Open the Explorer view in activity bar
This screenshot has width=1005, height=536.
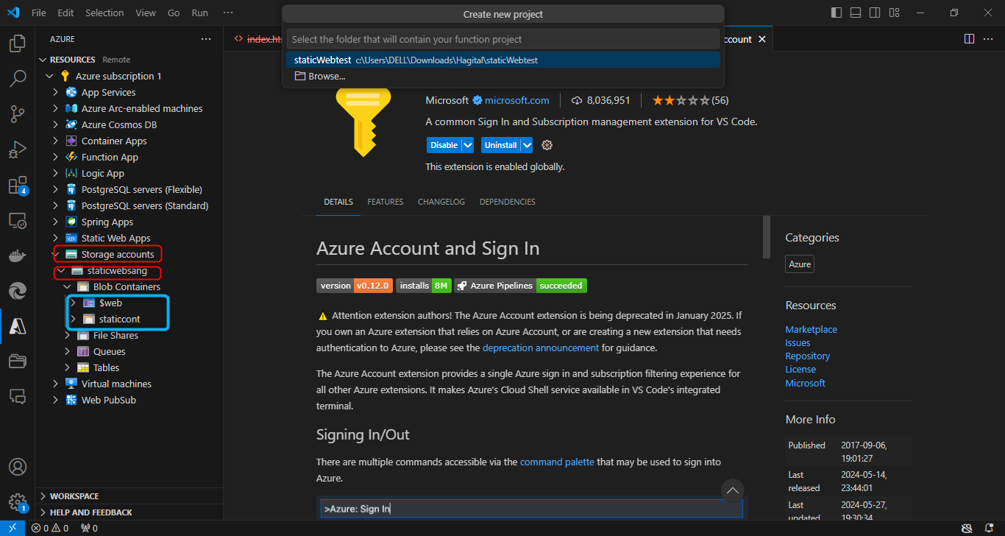click(17, 43)
